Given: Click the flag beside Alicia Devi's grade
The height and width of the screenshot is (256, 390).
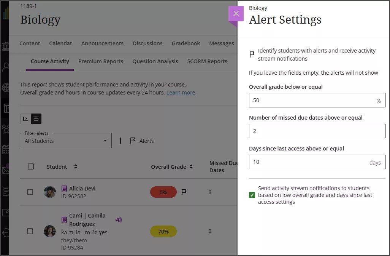Looking at the screenshot, I should click(184, 192).
